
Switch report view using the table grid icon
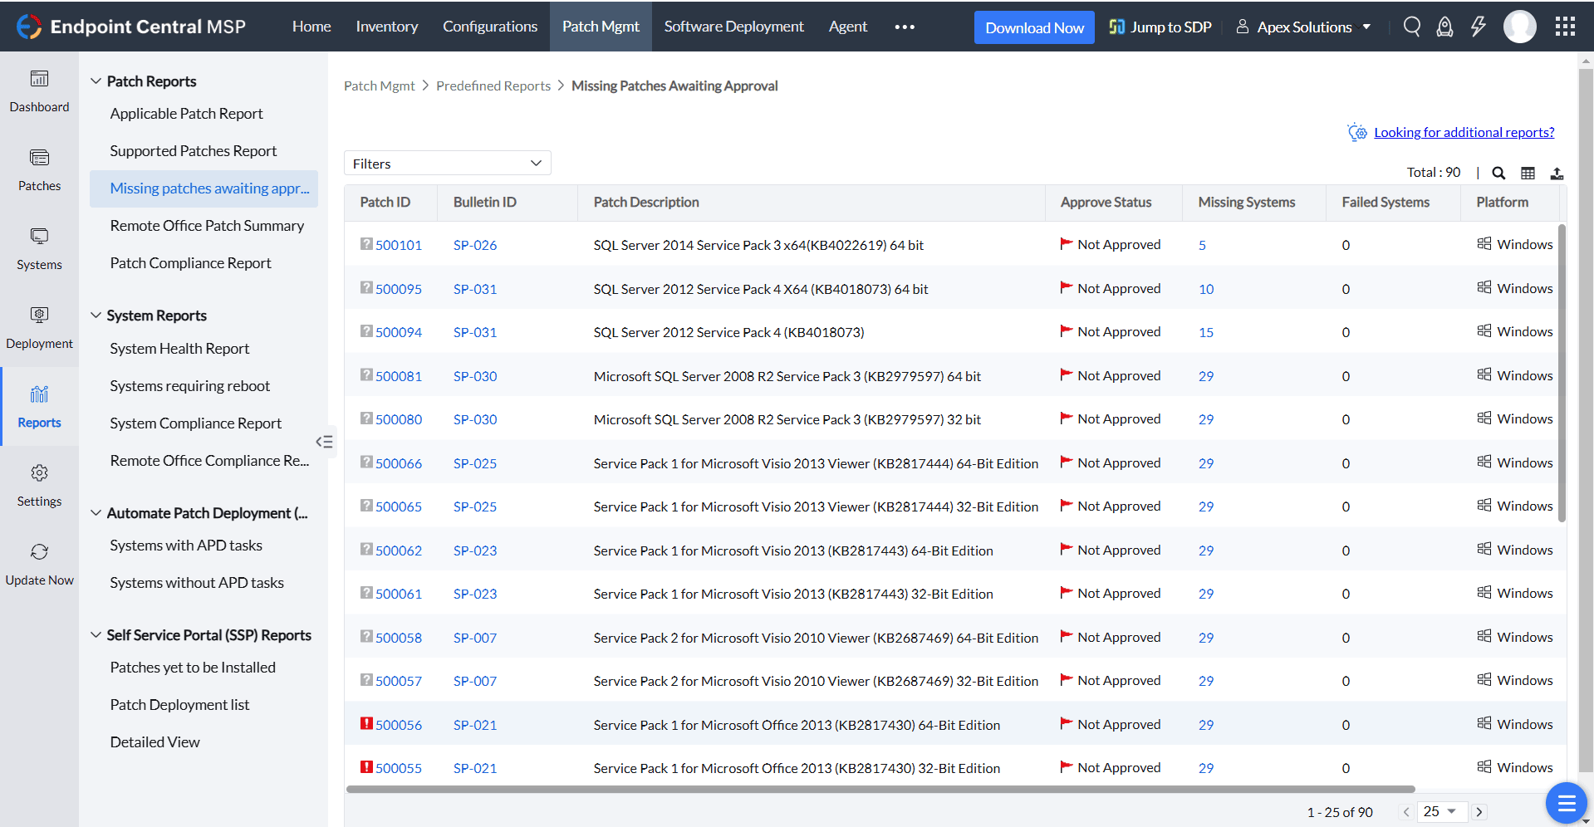coord(1528,173)
